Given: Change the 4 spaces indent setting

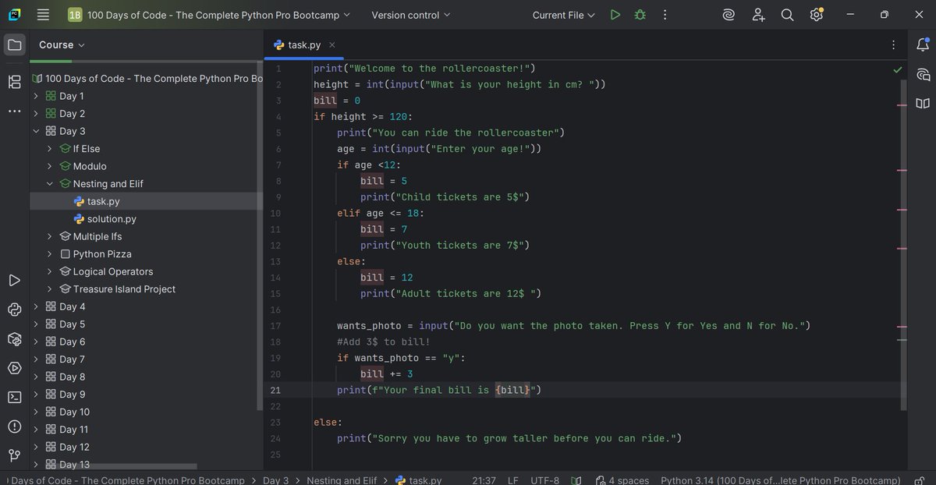Looking at the screenshot, I should (622, 480).
